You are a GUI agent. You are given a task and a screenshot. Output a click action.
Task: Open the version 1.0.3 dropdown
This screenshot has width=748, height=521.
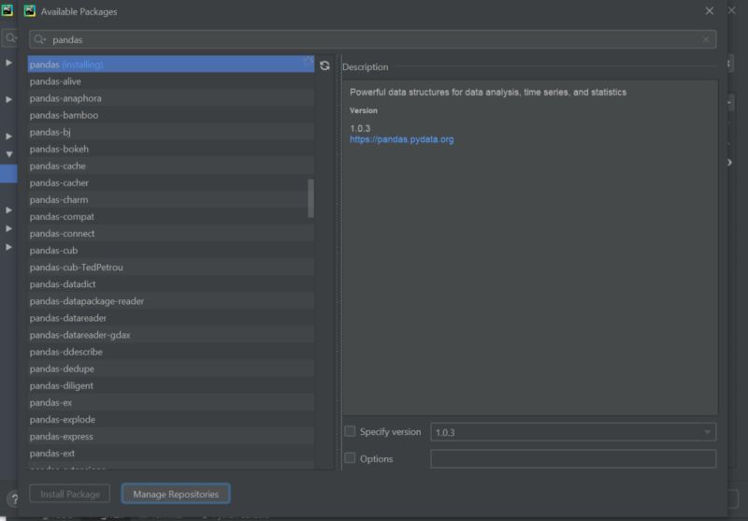[573, 432]
